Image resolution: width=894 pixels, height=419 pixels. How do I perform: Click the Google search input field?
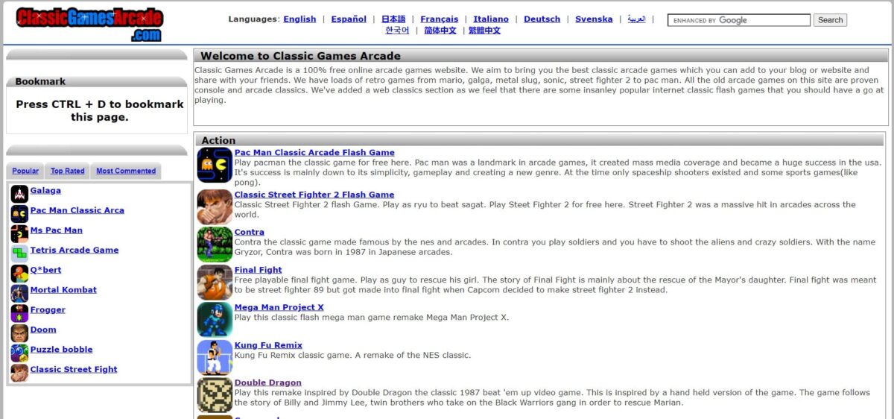[x=738, y=20]
